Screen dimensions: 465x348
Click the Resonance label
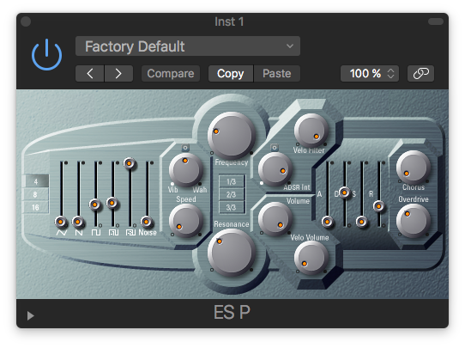point(232,224)
